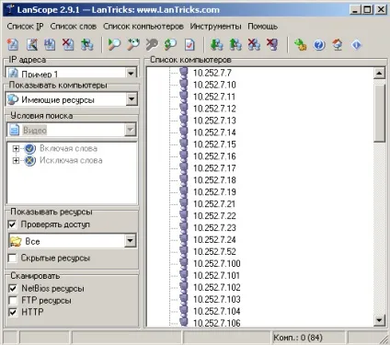Open the Все resources dropdown
The width and height of the screenshot is (390, 345).
(131, 241)
